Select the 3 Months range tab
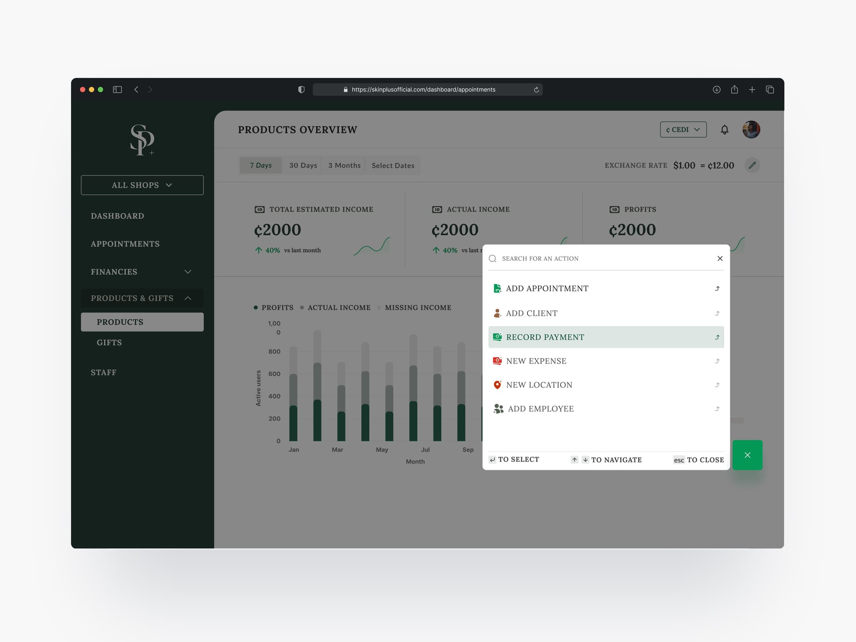 coord(344,166)
